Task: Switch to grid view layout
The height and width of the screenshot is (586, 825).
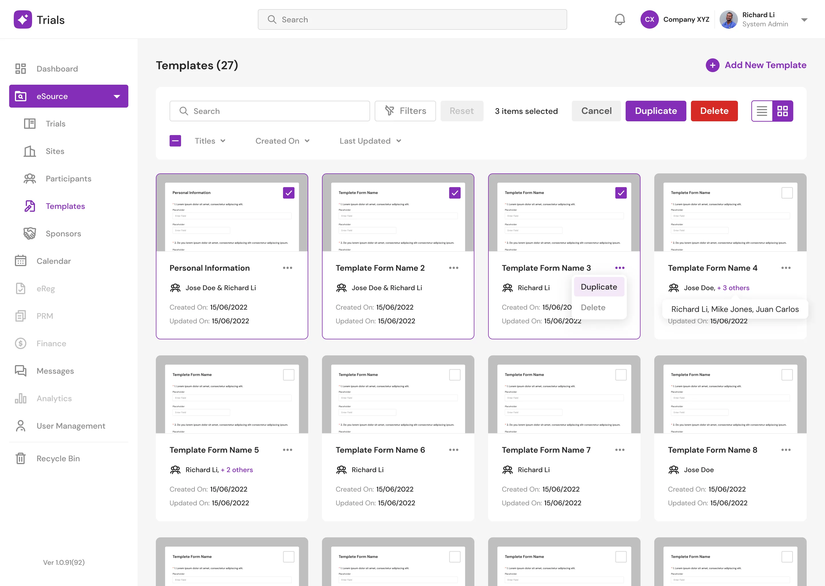Action: 782,111
